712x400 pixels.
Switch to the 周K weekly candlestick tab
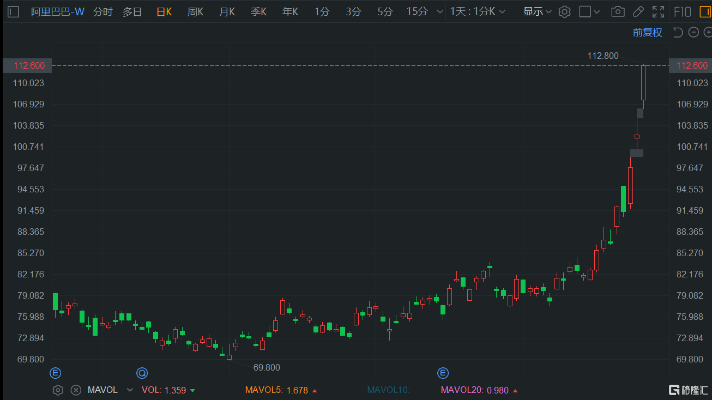pyautogui.click(x=195, y=11)
